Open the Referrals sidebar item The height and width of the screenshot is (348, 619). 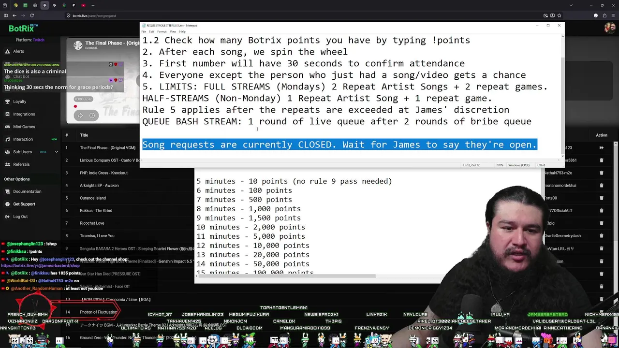click(x=21, y=164)
